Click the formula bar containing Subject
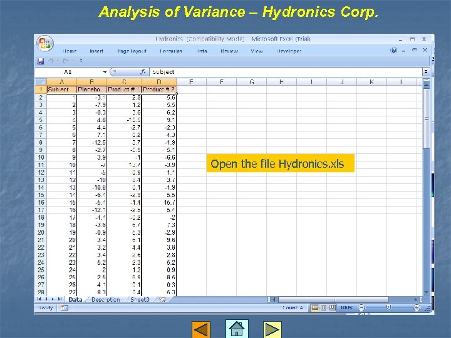The width and height of the screenshot is (451, 338). [286, 72]
